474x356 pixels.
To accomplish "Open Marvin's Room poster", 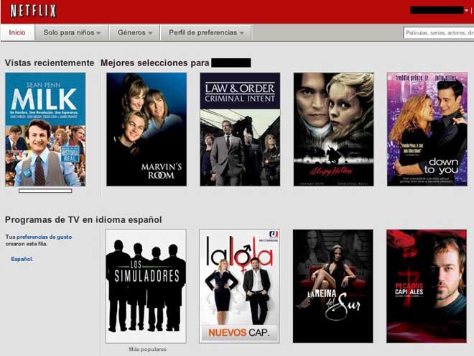I will 147,129.
